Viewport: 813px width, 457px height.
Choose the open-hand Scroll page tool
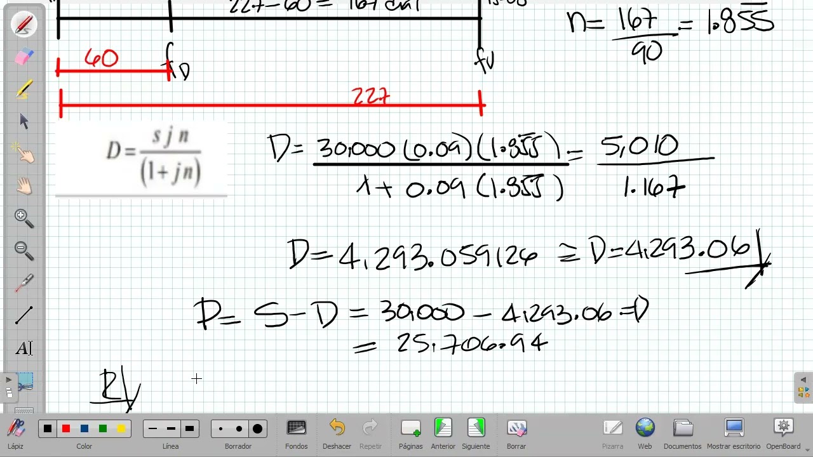pyautogui.click(x=24, y=186)
